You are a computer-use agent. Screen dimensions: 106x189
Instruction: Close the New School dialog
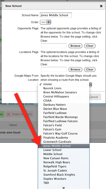[101, 6]
